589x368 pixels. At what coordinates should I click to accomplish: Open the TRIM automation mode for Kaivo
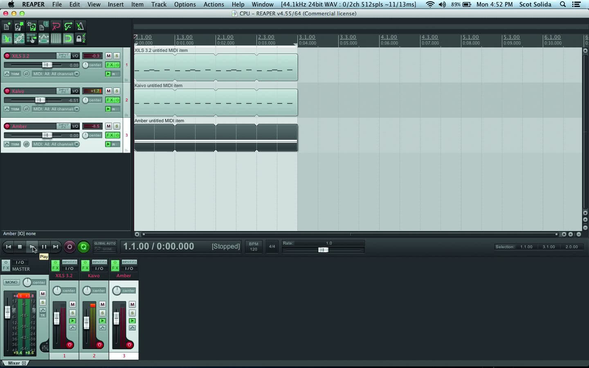[12, 109]
